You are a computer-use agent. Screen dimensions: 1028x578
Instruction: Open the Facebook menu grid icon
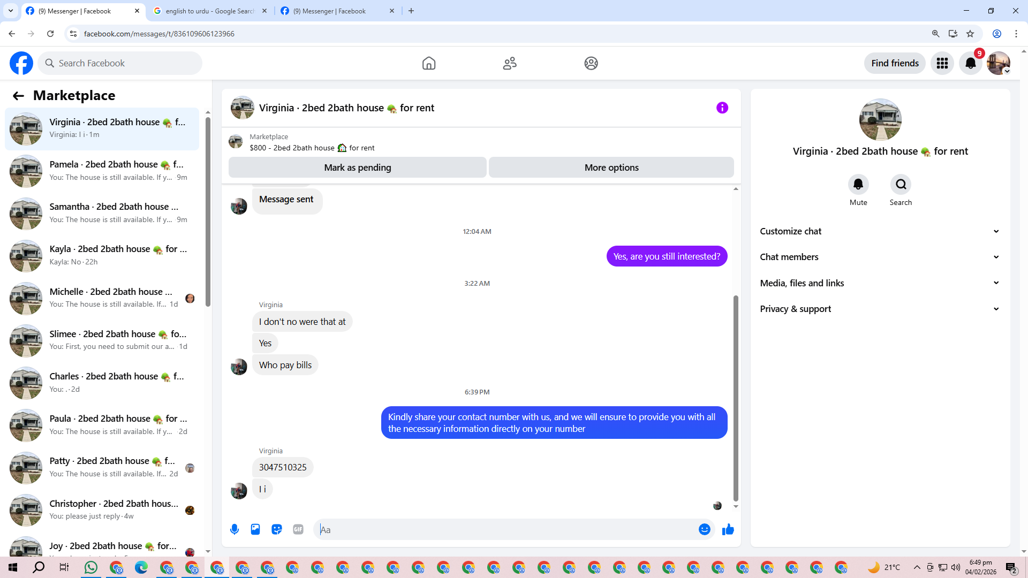[x=942, y=63]
